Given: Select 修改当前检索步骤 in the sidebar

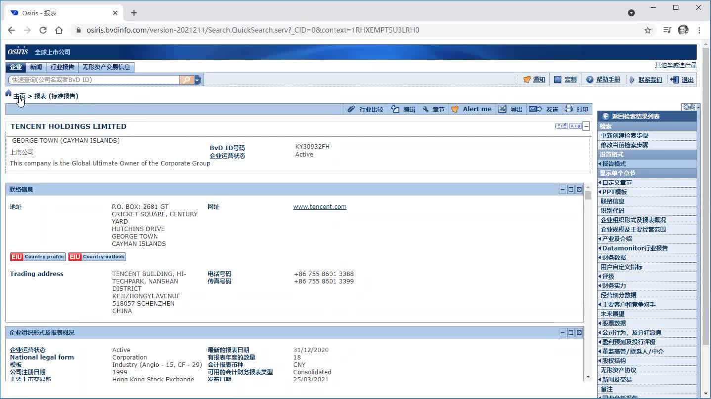Looking at the screenshot, I should coord(624,145).
